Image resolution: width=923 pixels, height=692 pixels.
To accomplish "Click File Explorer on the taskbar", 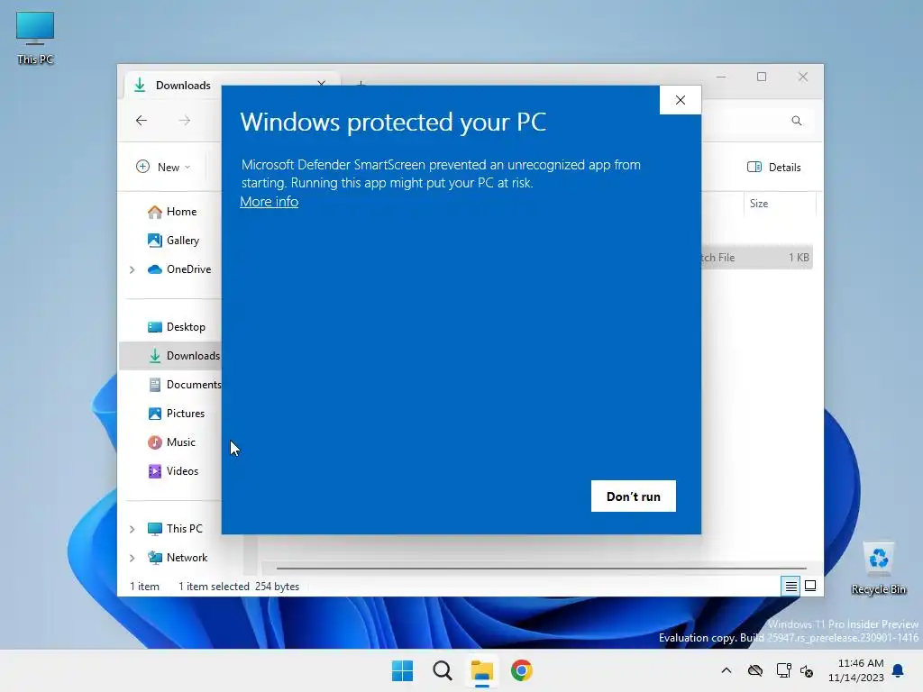I will (x=482, y=670).
